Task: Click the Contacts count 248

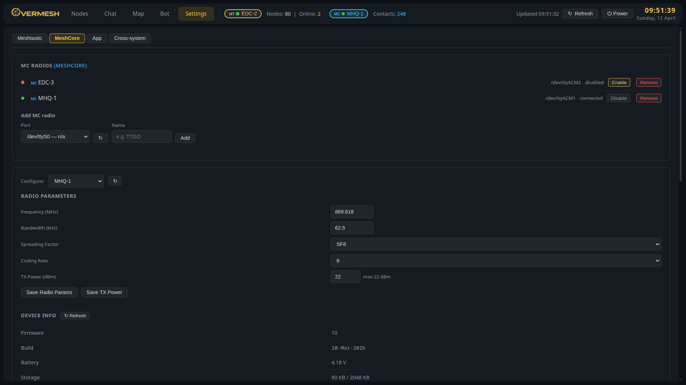Action: click(x=401, y=14)
